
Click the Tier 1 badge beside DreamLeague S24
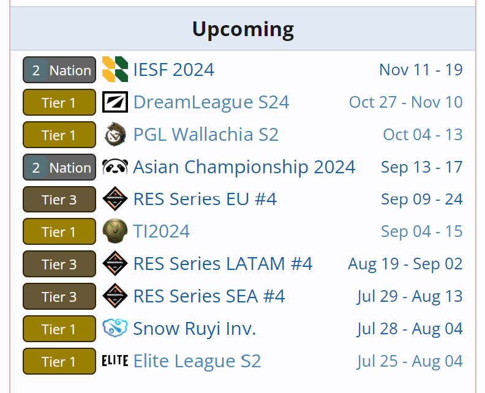click(59, 102)
